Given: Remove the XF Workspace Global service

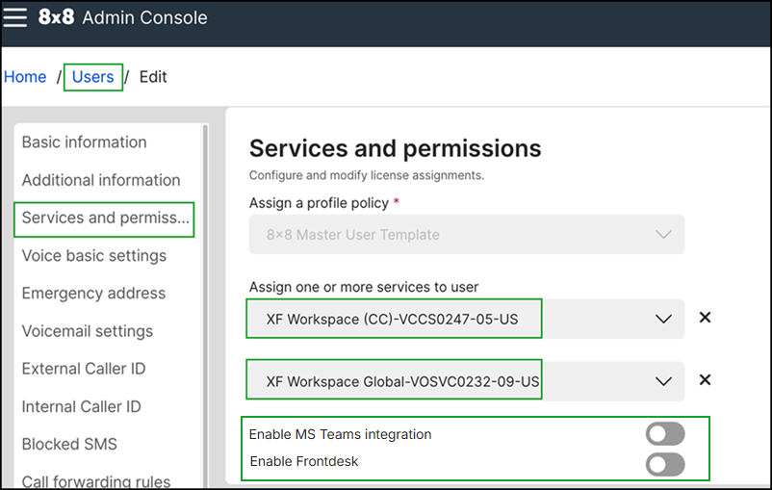Looking at the screenshot, I should 705,380.
